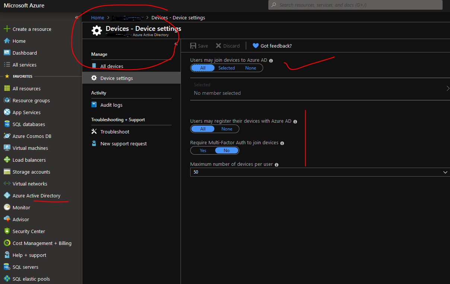Set users may join devices to None
This screenshot has height=284, width=450.
(x=250, y=68)
